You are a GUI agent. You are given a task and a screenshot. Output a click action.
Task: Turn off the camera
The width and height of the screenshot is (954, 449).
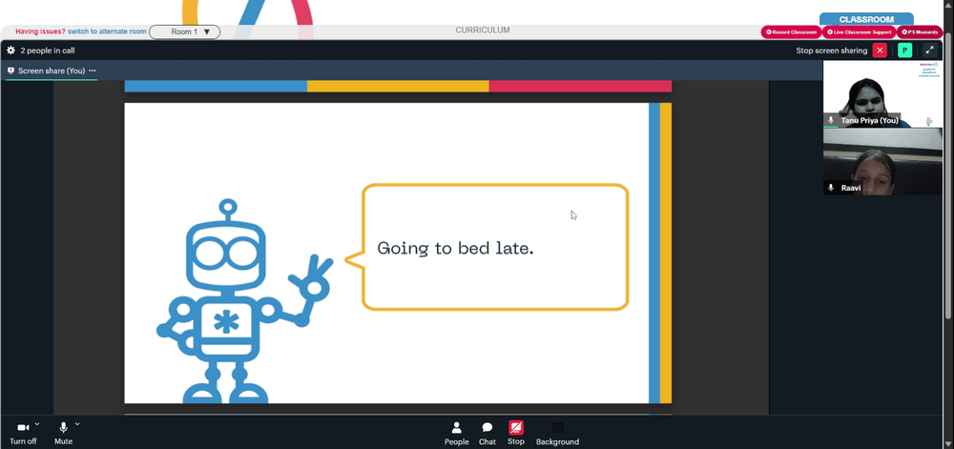coord(23,433)
